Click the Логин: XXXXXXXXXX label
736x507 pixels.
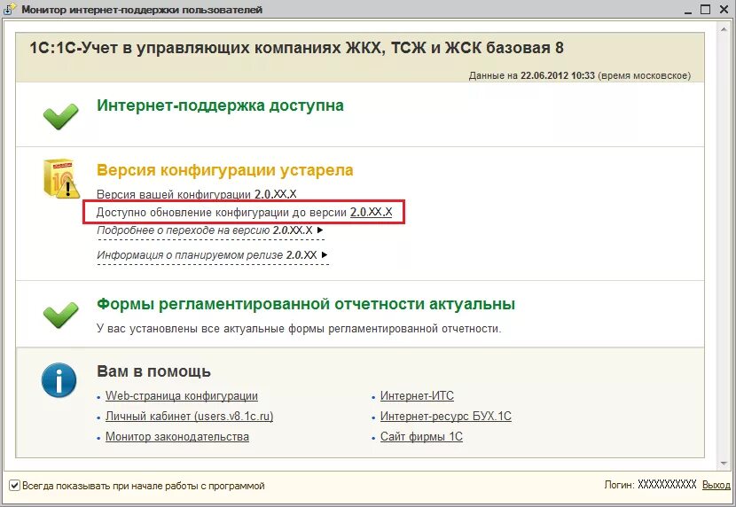[x=650, y=485]
